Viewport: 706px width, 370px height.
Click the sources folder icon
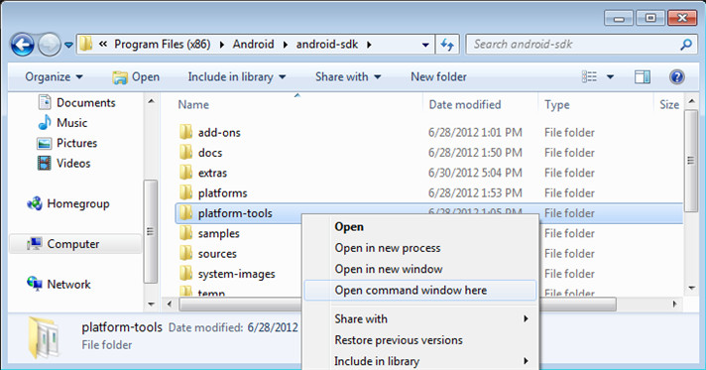[185, 253]
